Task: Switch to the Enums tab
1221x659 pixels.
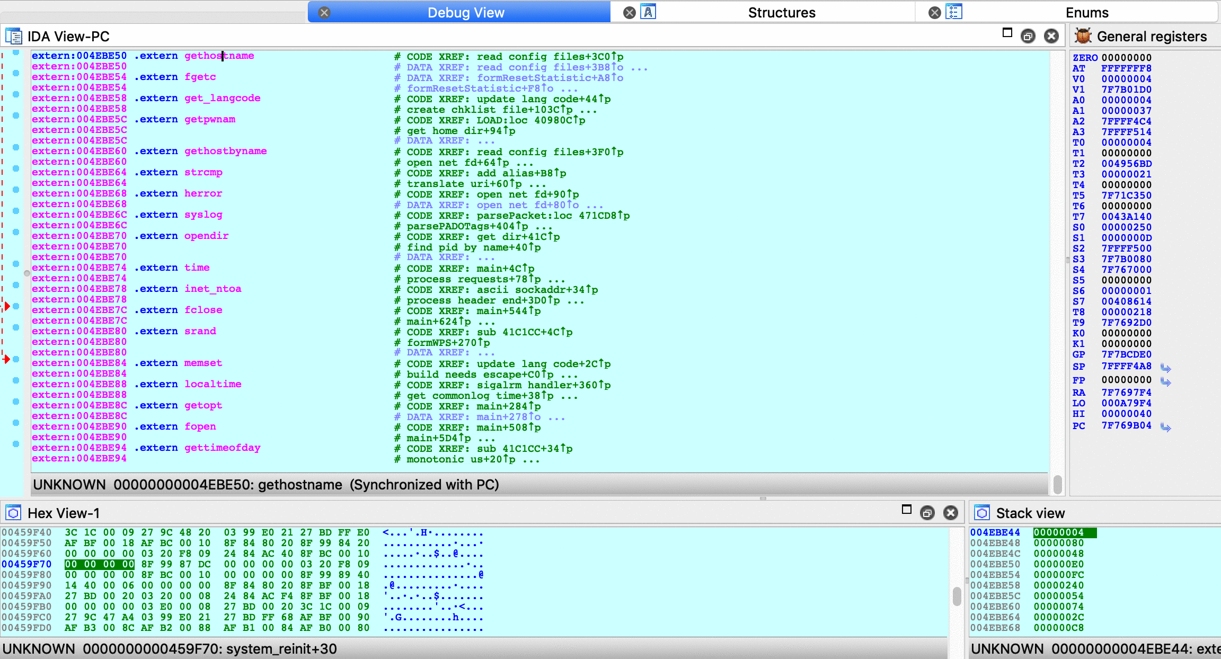Action: coord(1086,13)
